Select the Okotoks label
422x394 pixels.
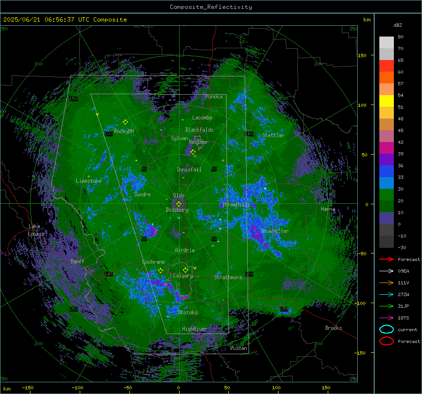tap(188, 312)
